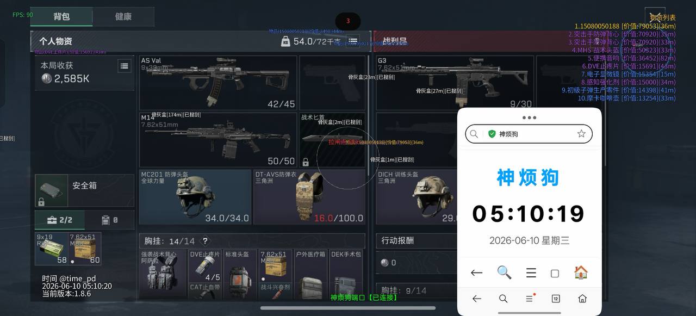Open the three-dot handle on the floating browser
Screen dimensions: 696x316
pyautogui.click(x=529, y=117)
